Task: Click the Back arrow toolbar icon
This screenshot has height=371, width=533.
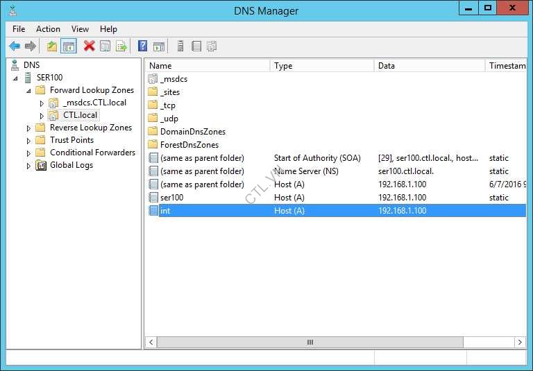Action: [15, 46]
